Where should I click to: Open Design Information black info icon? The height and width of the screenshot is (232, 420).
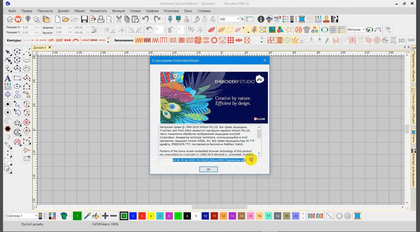(261, 19)
